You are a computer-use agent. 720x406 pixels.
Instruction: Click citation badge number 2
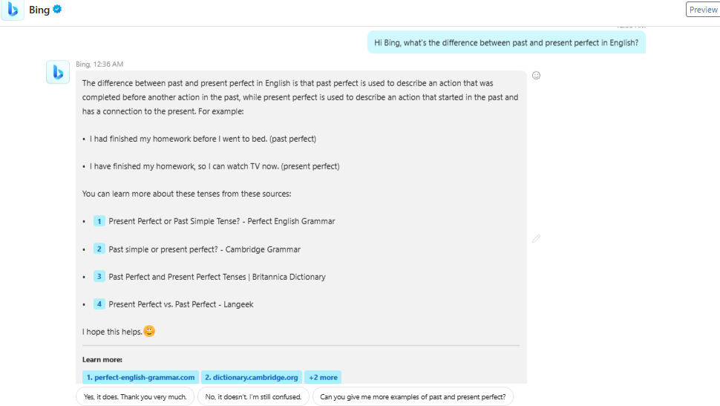tap(99, 249)
